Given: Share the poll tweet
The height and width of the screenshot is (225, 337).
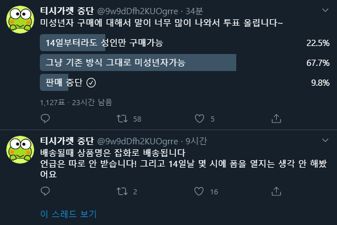Looking at the screenshot, I should [x=276, y=118].
